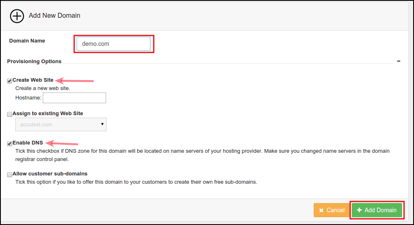Open the accutest.com website dropdown
The width and height of the screenshot is (414, 225).
61,124
